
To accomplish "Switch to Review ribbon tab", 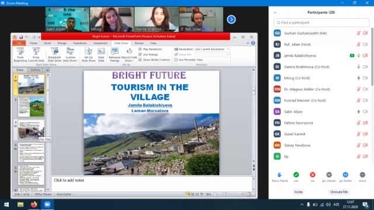I will [139, 43].
